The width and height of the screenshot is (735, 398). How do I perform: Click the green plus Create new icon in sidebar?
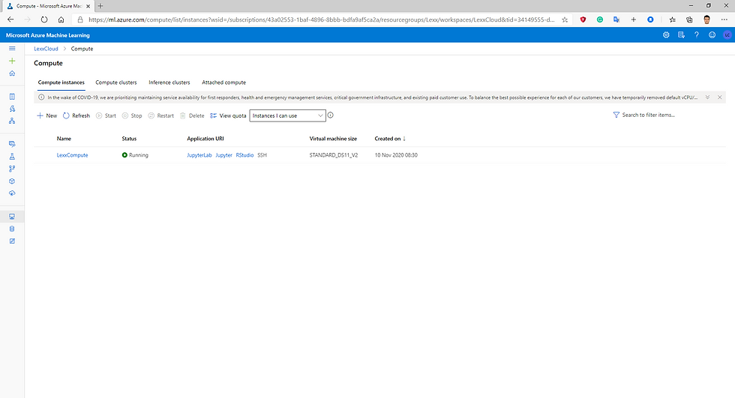click(12, 61)
